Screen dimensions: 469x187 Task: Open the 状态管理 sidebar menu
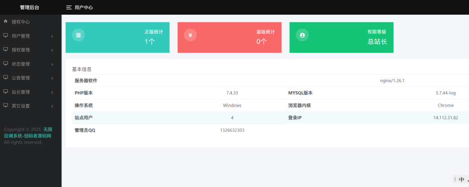(x=21, y=64)
